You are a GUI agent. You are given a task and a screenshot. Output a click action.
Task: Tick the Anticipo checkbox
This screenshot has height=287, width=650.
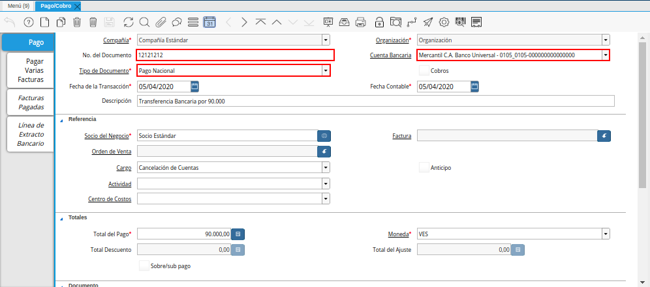tap(424, 167)
